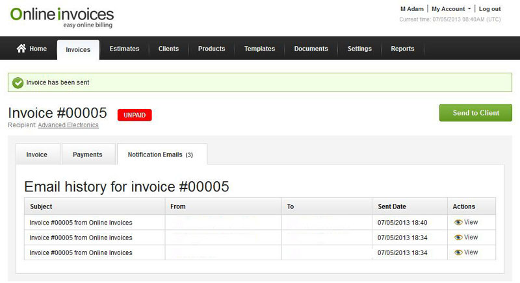Open the Templates menu item

tap(259, 49)
